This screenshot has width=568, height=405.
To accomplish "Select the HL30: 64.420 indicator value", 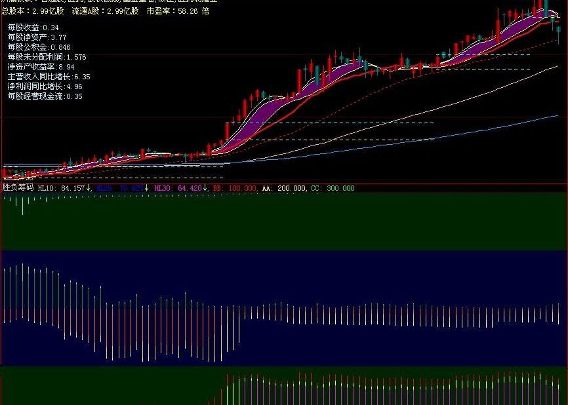I will click(x=178, y=188).
